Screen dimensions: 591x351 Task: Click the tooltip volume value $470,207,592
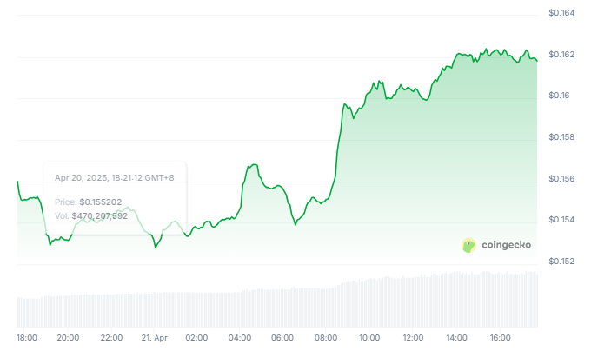[98, 215]
